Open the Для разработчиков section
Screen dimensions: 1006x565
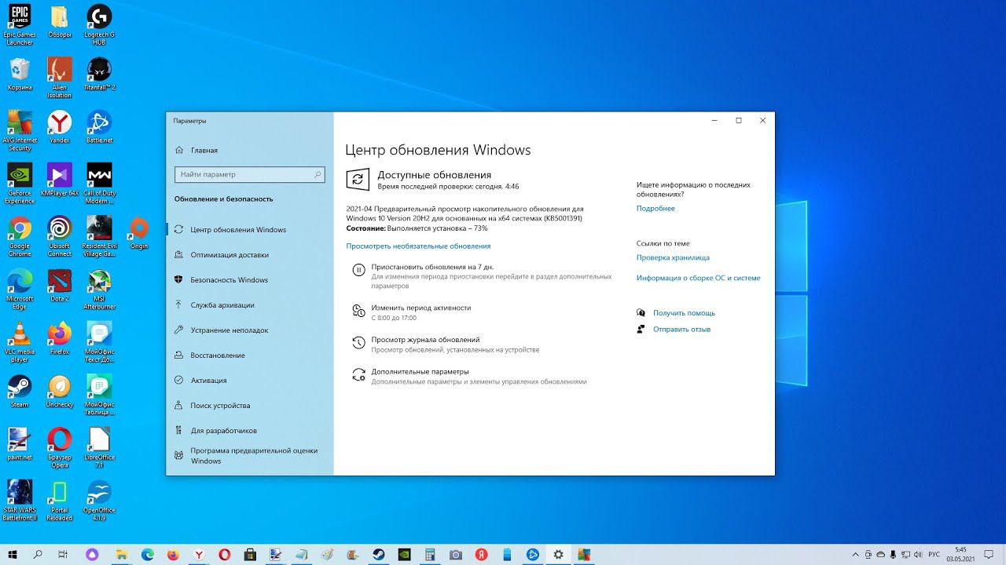point(250,431)
